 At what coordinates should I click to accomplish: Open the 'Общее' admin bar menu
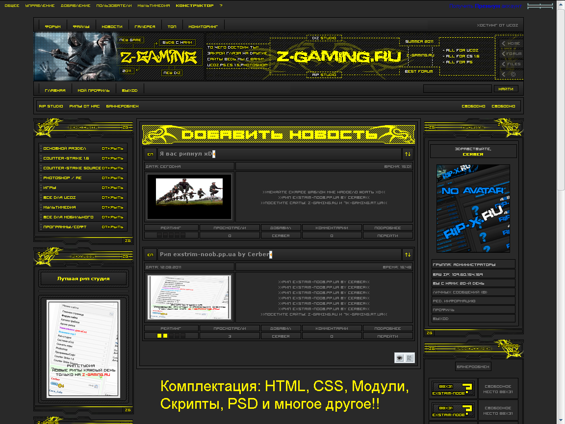[12, 5]
